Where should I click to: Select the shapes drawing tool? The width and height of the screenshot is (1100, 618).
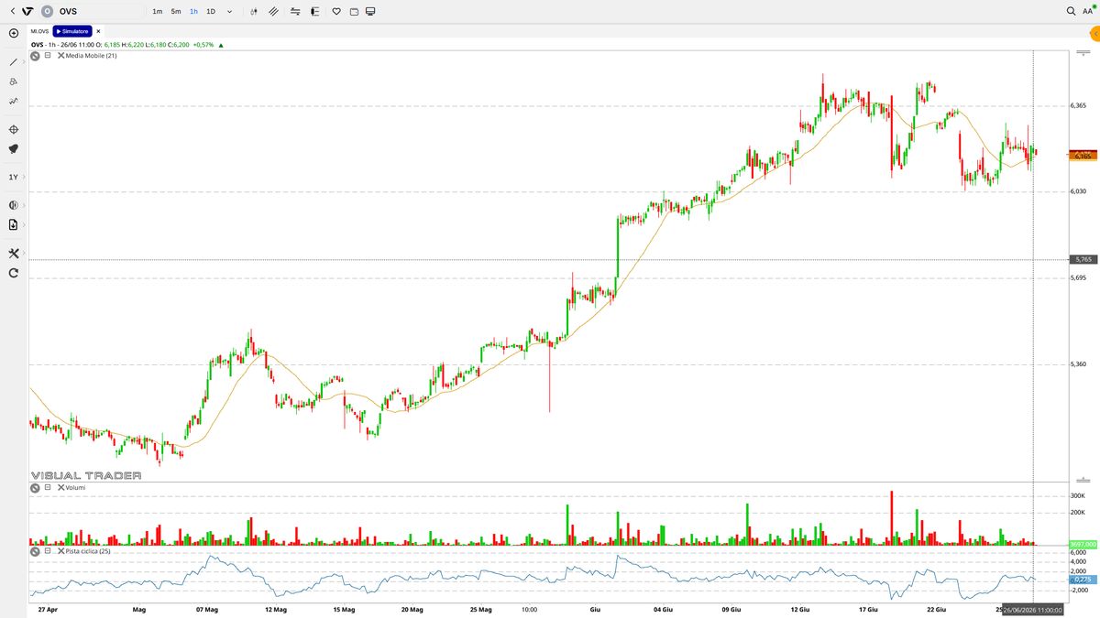pos(13,81)
